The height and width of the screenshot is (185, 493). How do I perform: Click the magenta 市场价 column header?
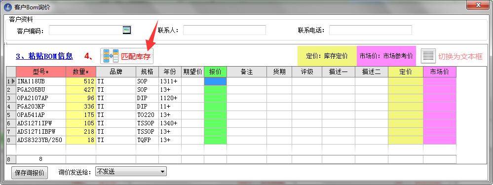(440, 72)
